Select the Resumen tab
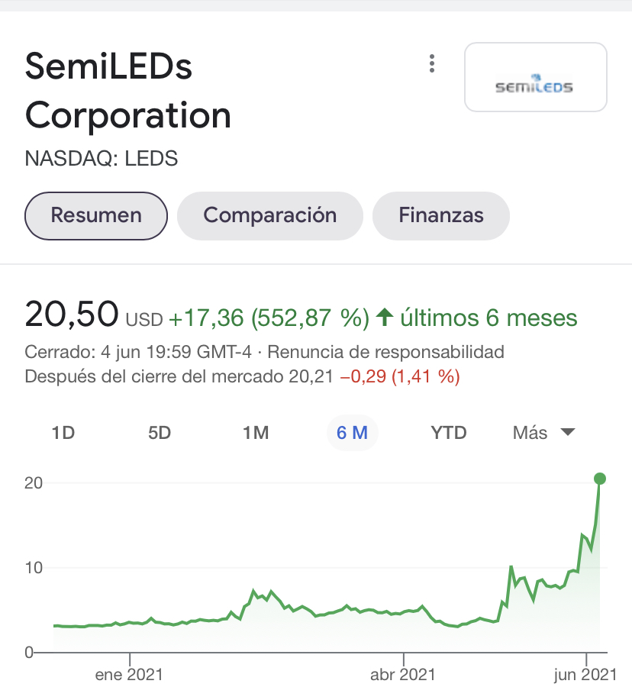The height and width of the screenshot is (700, 632). pyautogui.click(x=96, y=215)
